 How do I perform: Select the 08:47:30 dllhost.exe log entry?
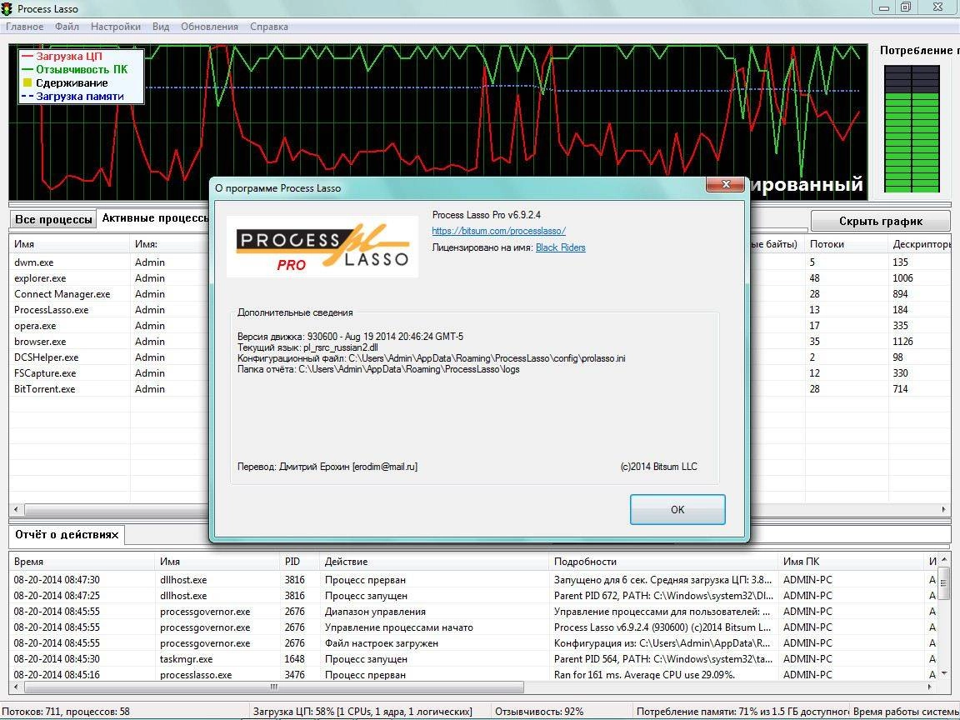(x=472, y=580)
